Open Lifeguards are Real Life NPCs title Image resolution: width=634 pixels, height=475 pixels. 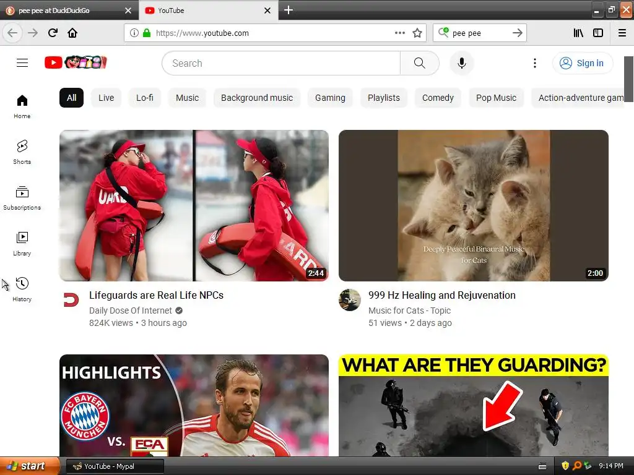[156, 295]
